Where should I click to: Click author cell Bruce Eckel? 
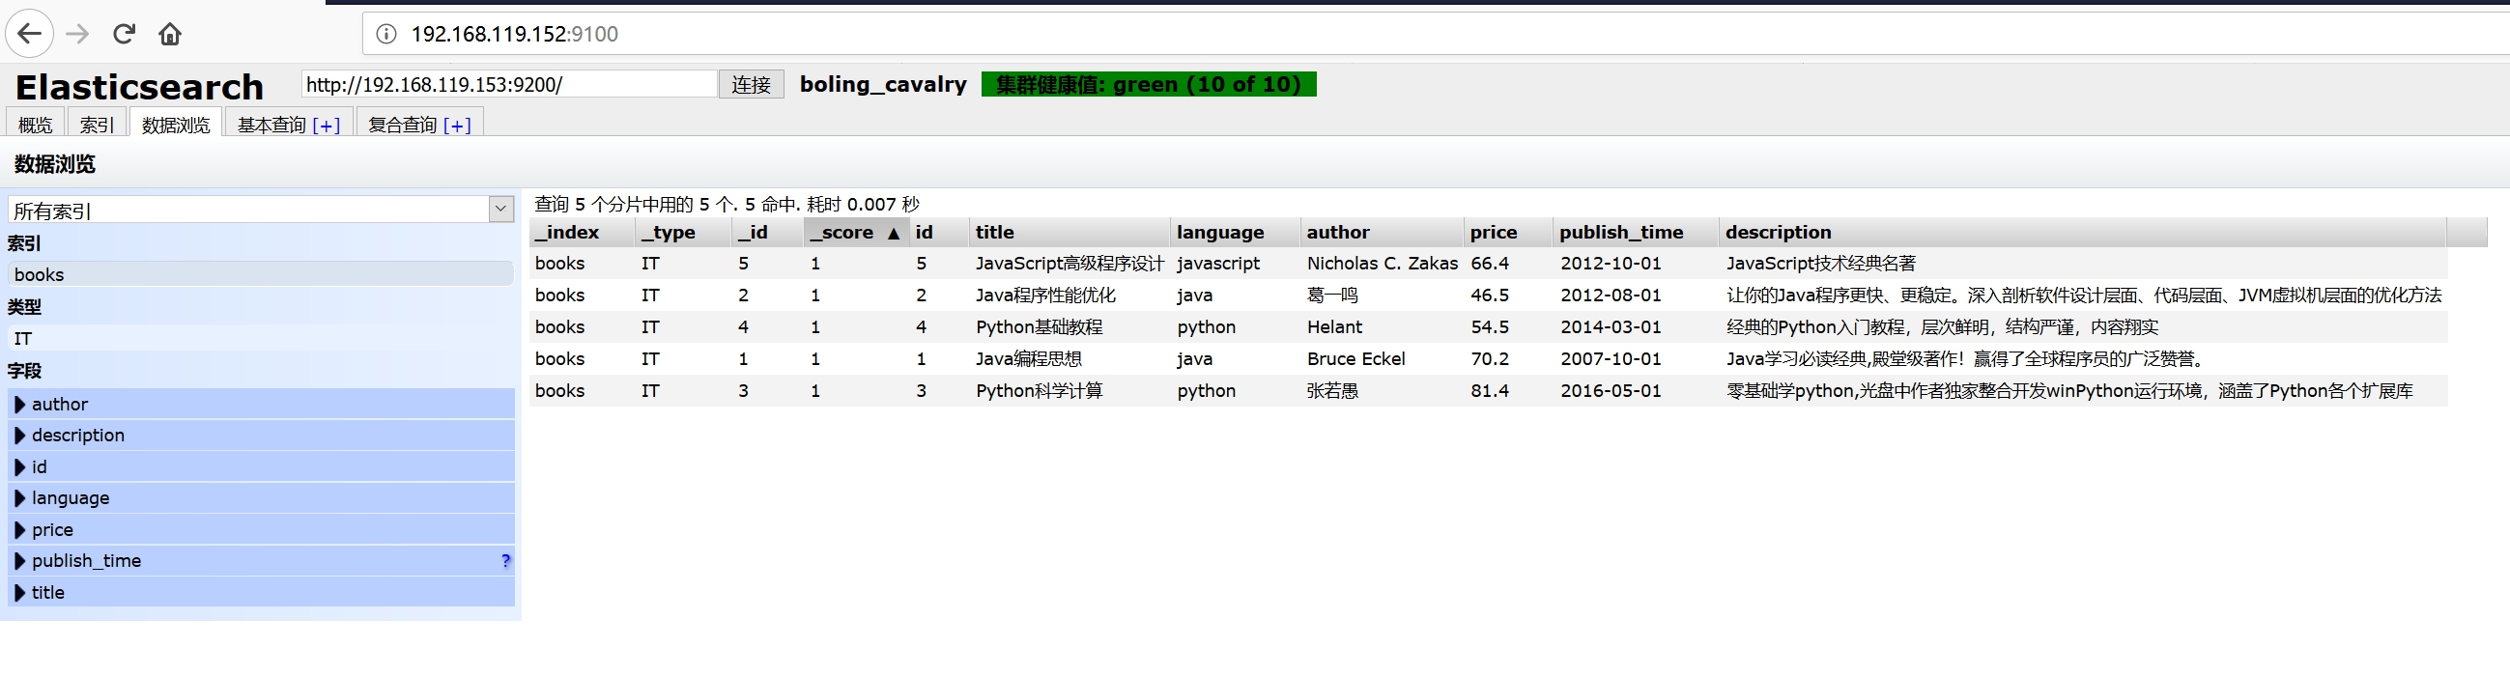(x=1355, y=359)
